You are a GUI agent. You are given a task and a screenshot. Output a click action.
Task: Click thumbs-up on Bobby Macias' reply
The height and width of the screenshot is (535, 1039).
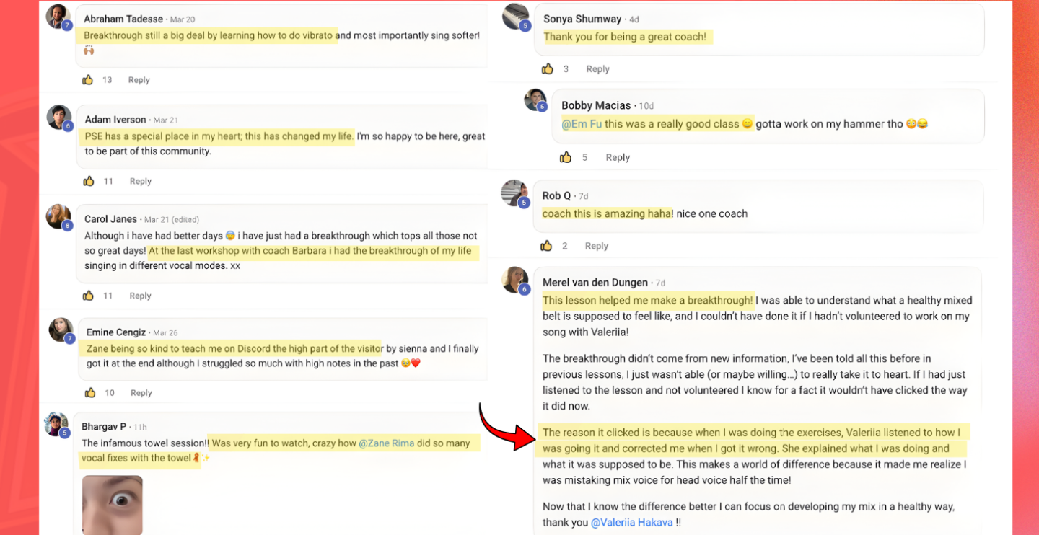click(x=566, y=157)
